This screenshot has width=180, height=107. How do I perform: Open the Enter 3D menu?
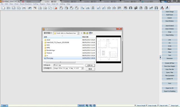click(x=55, y=4)
